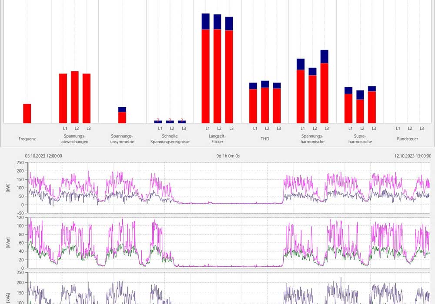435x304 pixels.
Task: Click the L3 label under Langzeit-Flicker bars
Action: click(231, 129)
